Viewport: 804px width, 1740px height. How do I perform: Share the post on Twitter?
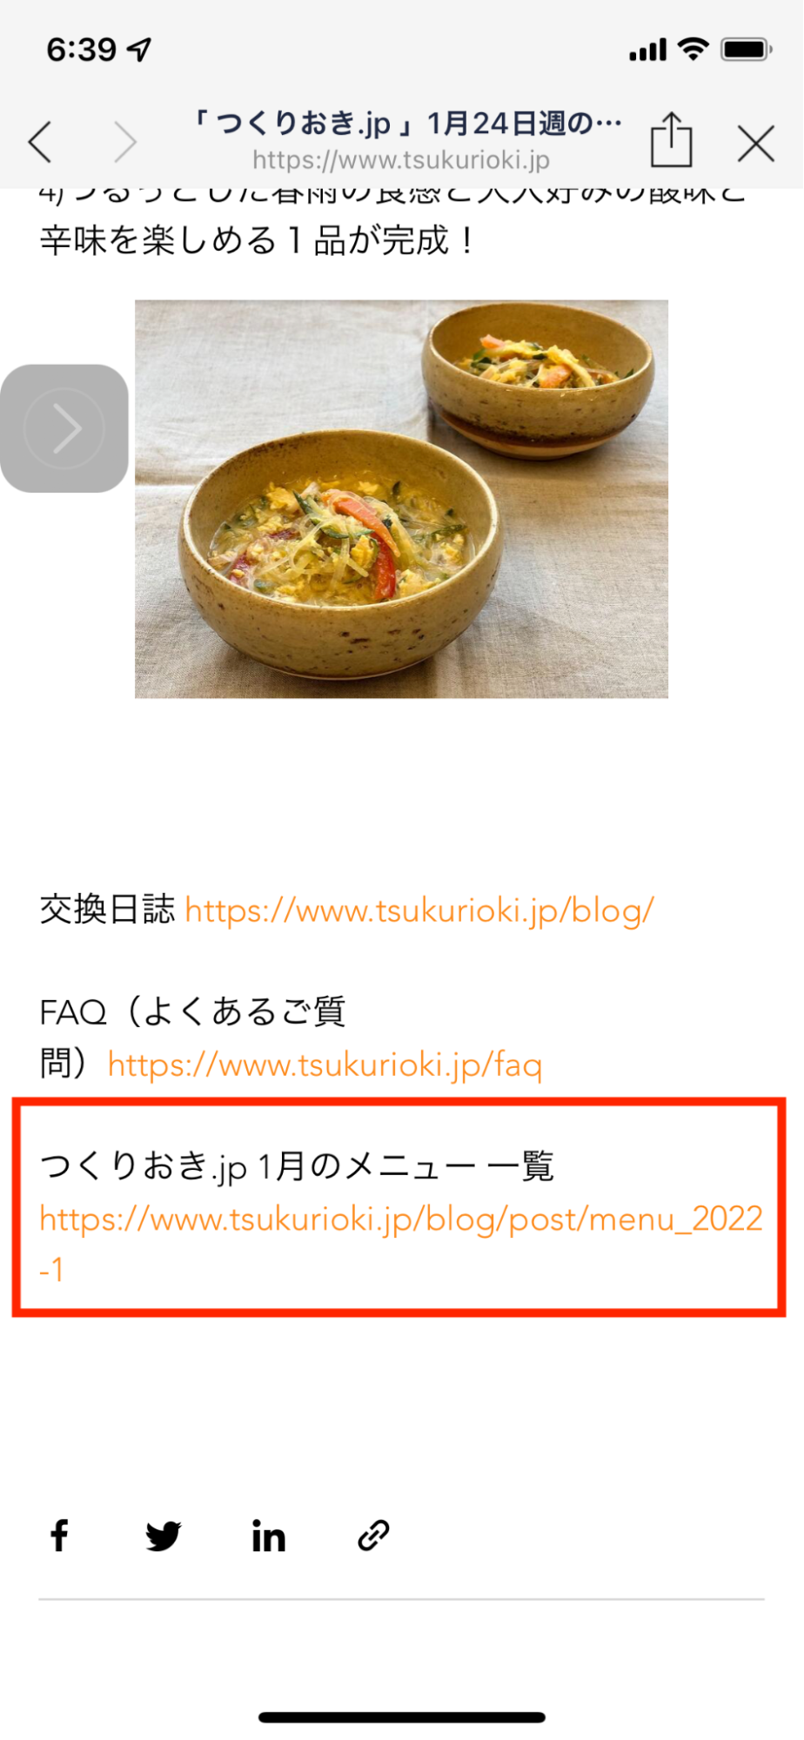point(164,1536)
